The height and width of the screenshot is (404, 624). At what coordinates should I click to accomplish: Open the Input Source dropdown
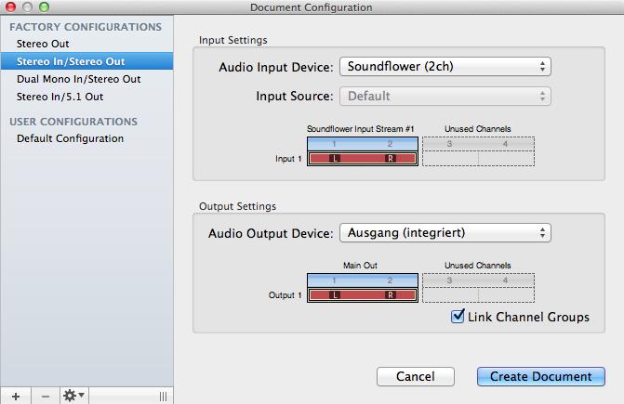click(445, 97)
